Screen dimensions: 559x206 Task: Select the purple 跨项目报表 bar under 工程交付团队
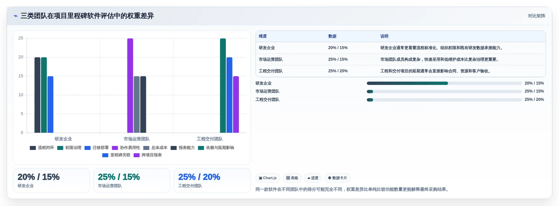(236, 104)
